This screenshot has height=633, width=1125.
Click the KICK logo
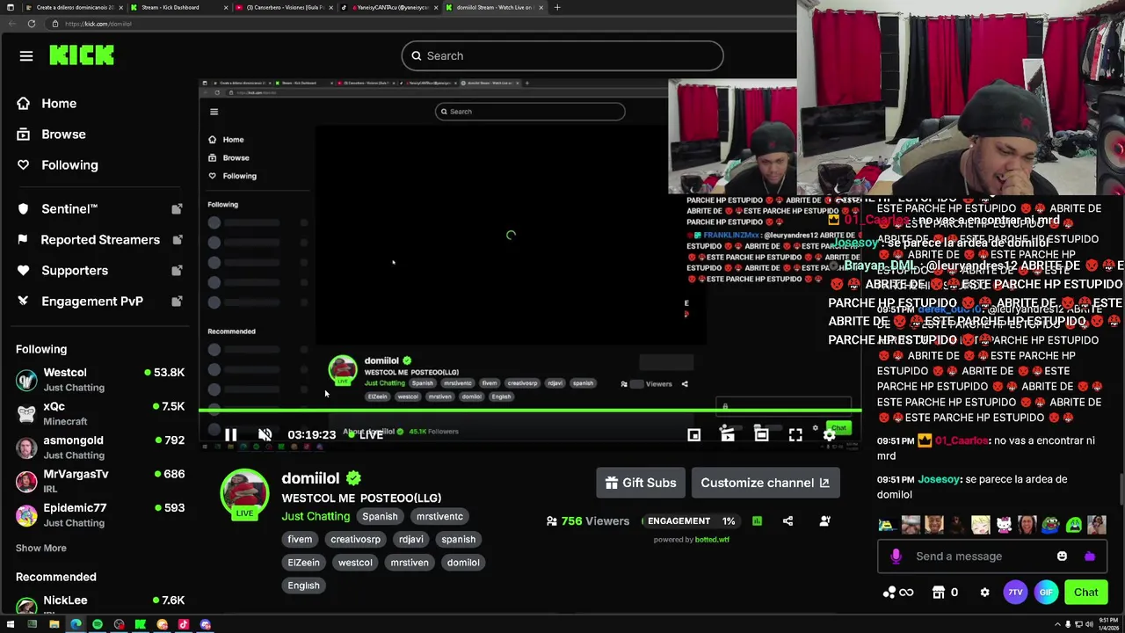(x=82, y=55)
